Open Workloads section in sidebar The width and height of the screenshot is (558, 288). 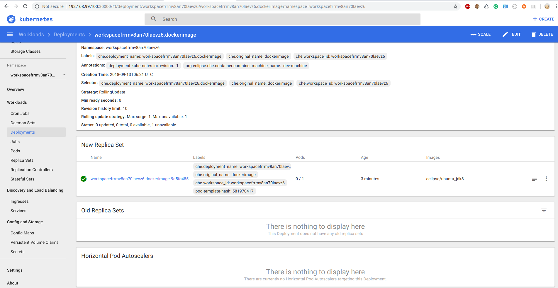pos(17,102)
